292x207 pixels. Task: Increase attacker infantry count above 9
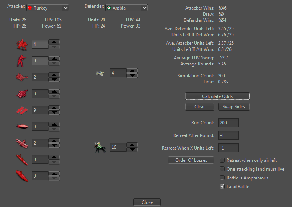[x=54, y=59]
